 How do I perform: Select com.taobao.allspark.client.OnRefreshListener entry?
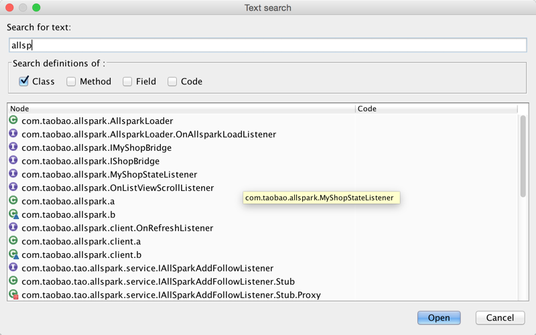point(117,228)
